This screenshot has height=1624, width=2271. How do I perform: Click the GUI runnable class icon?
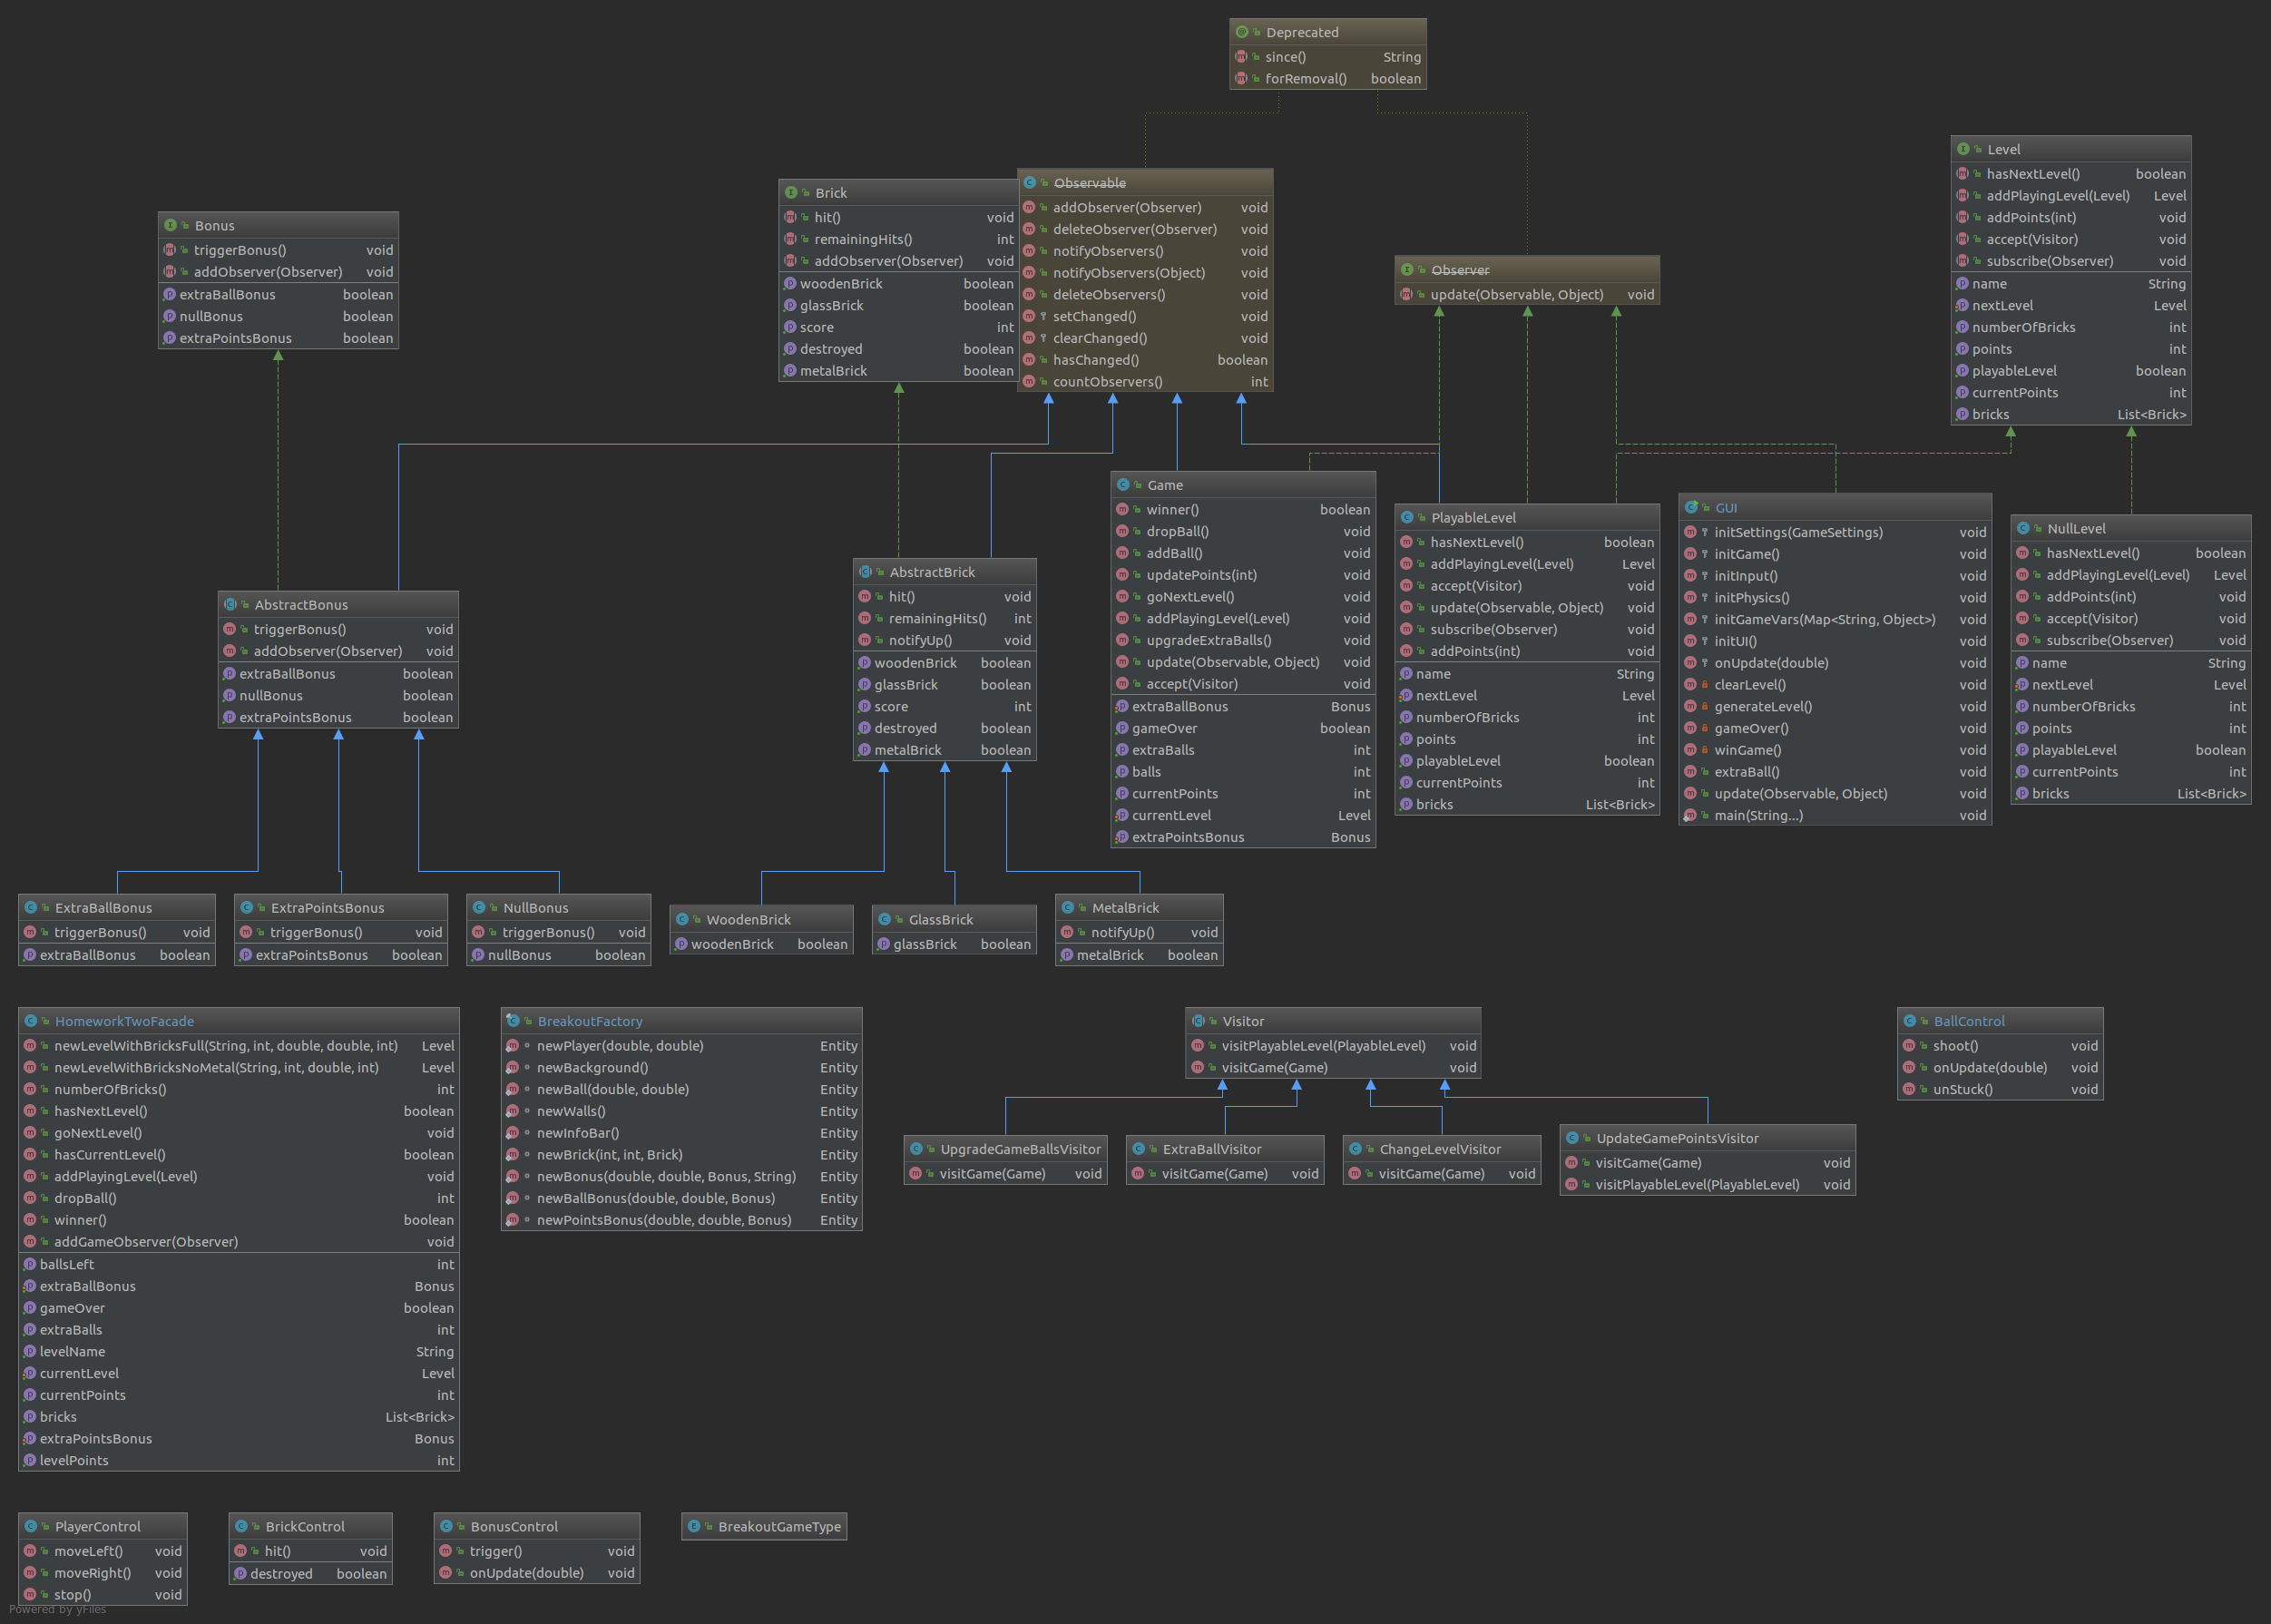[1690, 508]
